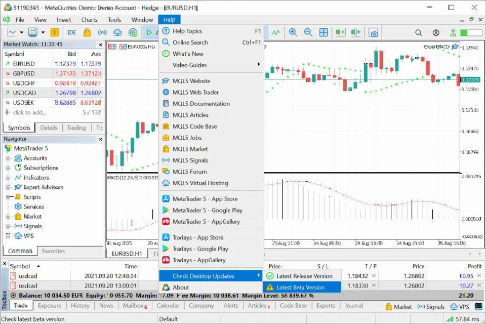
Task: Click the tile windows grid icon
Action: (x=323, y=32)
